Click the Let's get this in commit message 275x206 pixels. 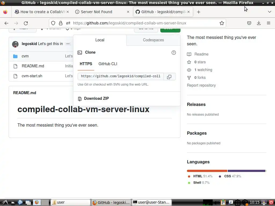[x=50, y=44]
